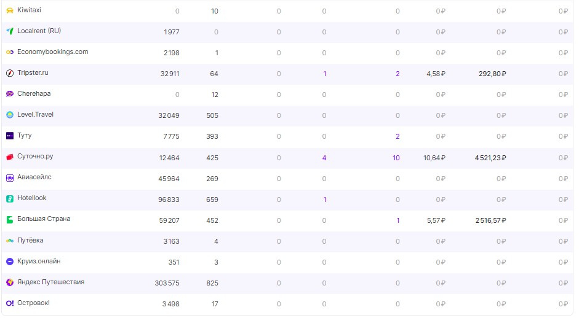Click the Economybookings.com logo icon
The image size is (579, 318).
[10, 52]
